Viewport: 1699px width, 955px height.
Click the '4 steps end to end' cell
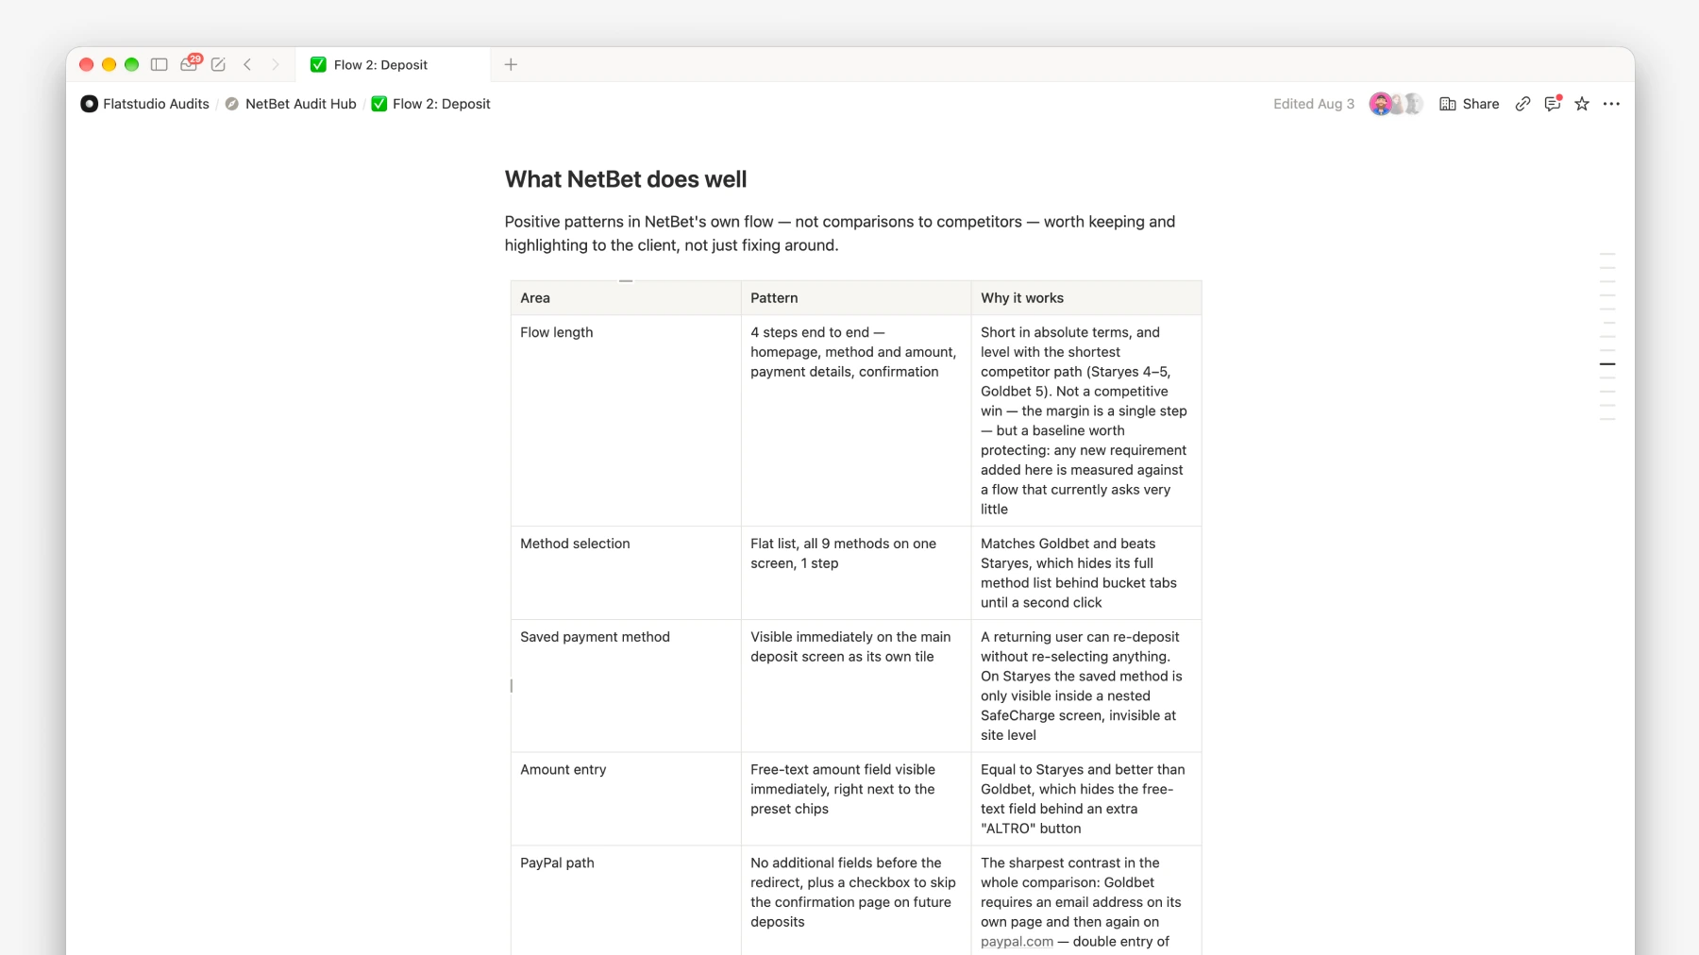(856, 421)
